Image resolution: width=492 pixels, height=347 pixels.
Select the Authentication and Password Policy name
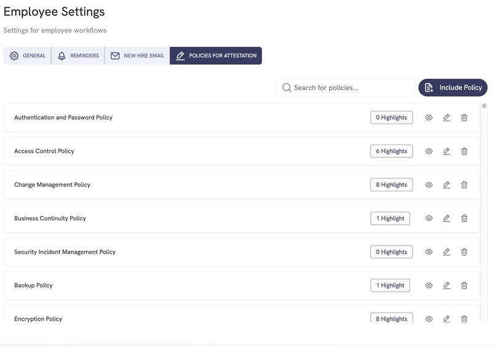click(63, 118)
